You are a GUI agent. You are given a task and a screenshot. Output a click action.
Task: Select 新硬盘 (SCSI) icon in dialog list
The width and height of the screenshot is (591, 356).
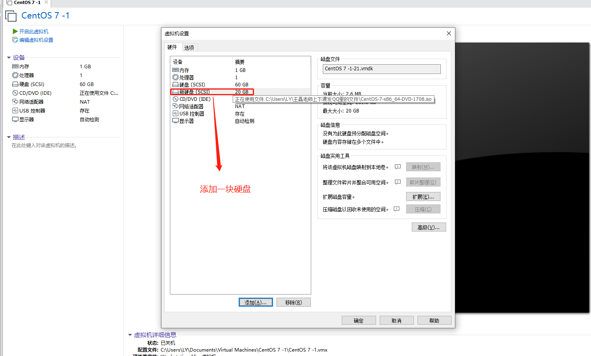[x=176, y=92]
